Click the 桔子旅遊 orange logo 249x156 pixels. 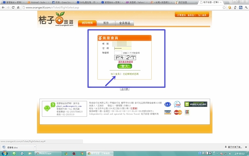click(56, 19)
